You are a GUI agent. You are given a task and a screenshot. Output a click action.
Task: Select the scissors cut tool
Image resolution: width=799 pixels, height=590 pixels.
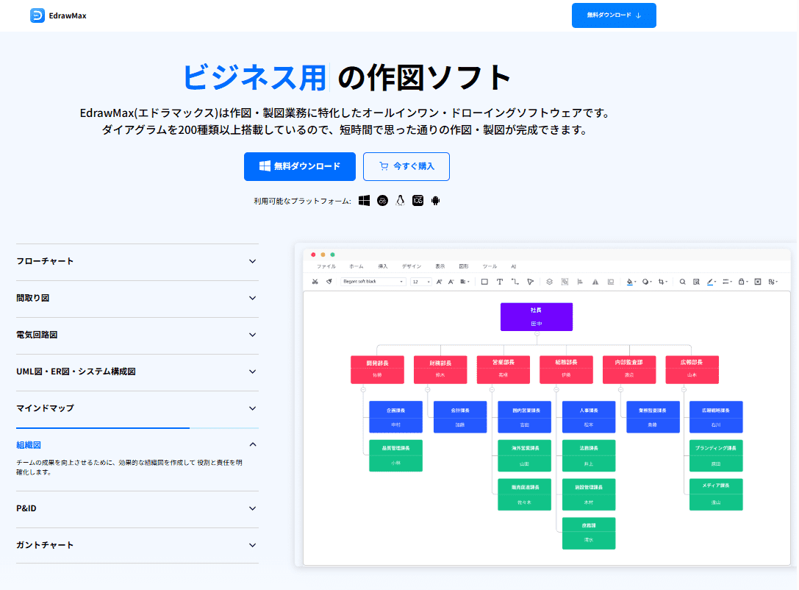(315, 282)
